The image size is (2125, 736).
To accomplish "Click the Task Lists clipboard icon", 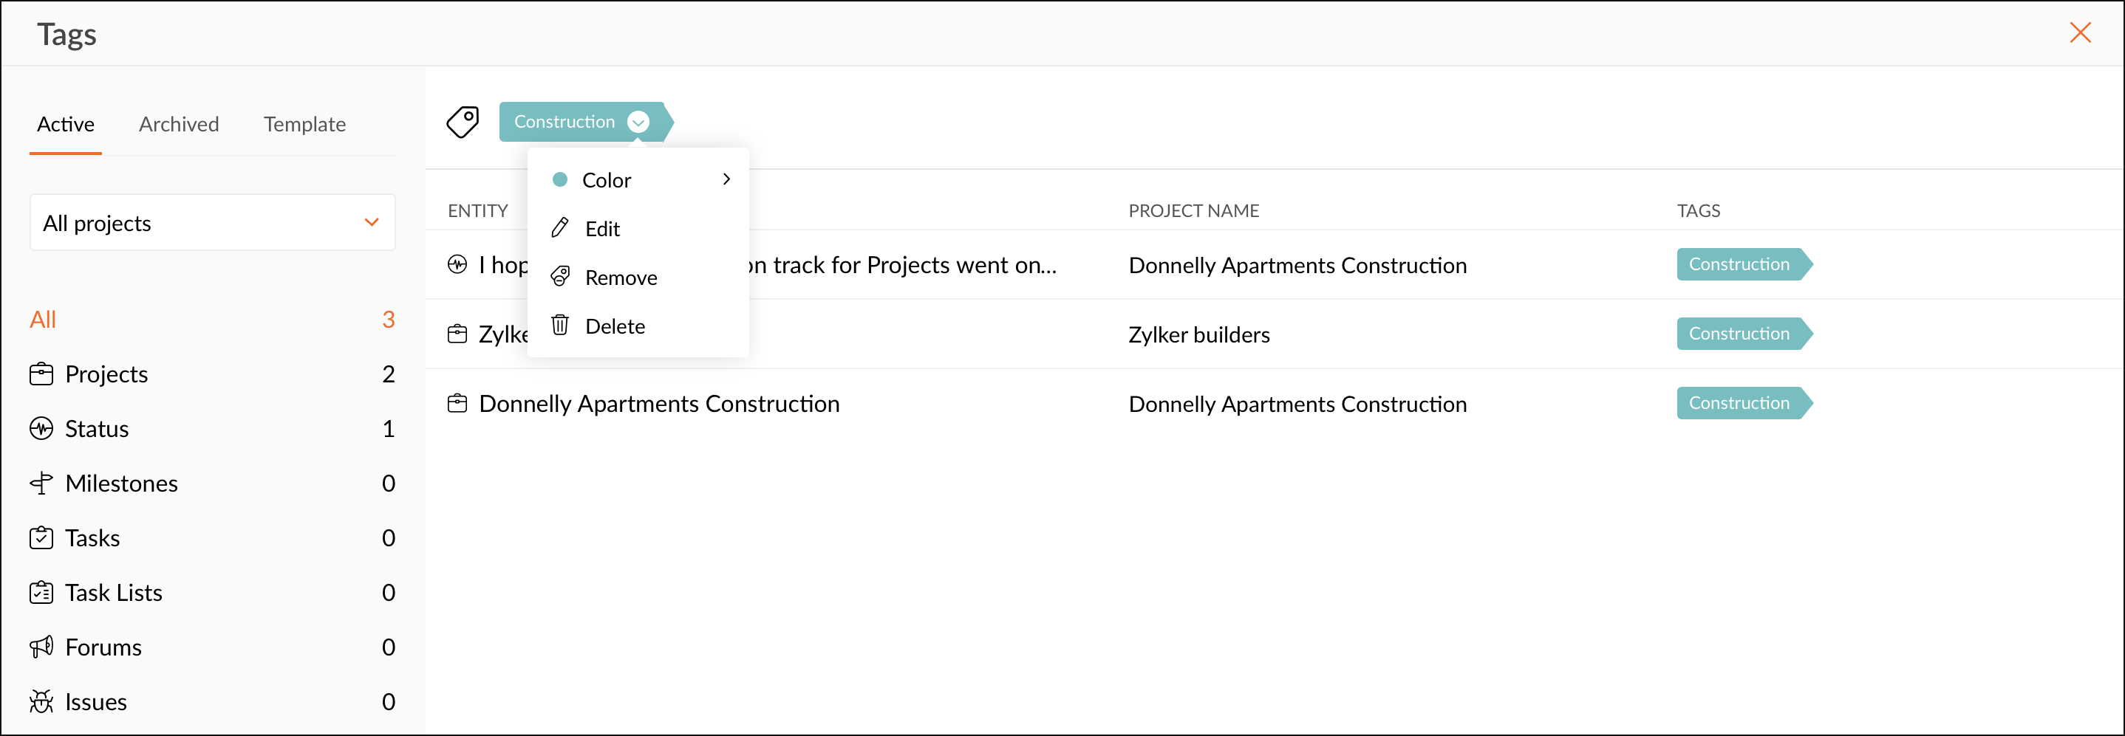I will (x=41, y=593).
